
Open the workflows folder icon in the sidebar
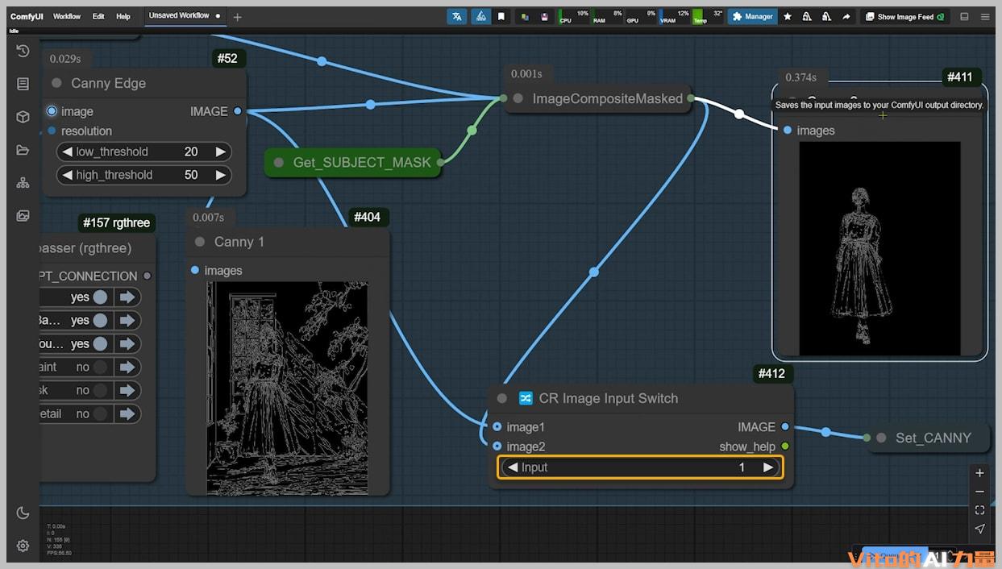point(23,150)
